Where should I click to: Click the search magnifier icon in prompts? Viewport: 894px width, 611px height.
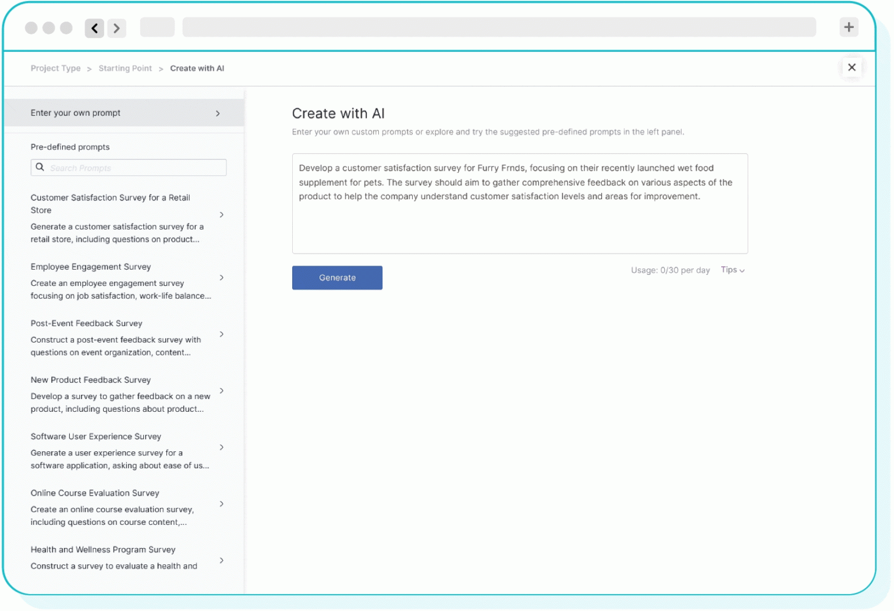pos(40,167)
